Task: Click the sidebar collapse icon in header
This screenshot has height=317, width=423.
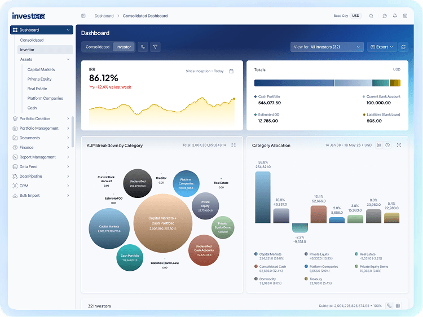Action: coord(83,16)
